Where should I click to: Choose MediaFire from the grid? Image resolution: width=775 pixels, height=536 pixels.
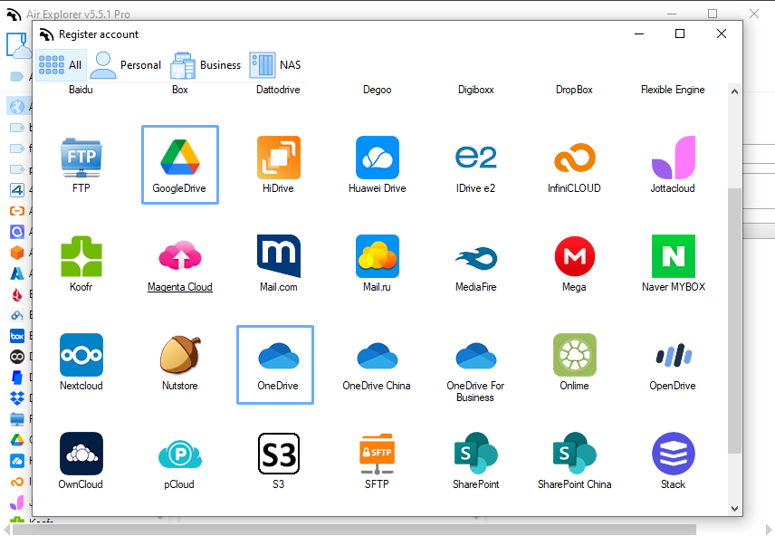[475, 258]
